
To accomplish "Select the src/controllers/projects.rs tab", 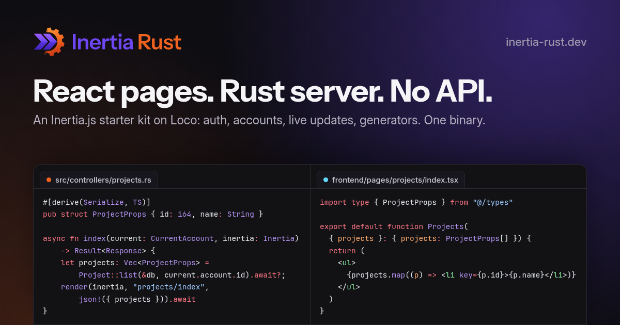I will (x=99, y=180).
